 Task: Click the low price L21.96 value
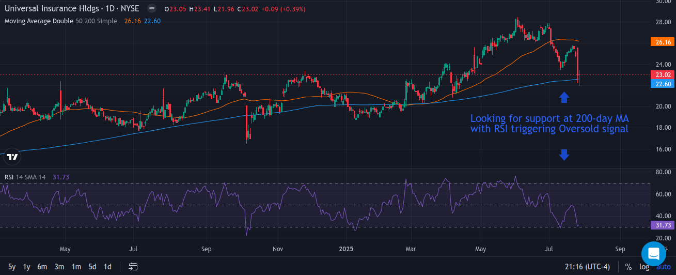tap(224, 9)
